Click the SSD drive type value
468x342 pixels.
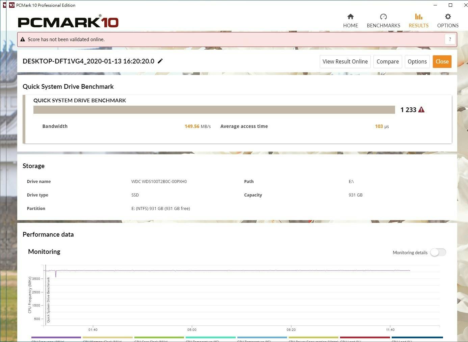click(135, 195)
